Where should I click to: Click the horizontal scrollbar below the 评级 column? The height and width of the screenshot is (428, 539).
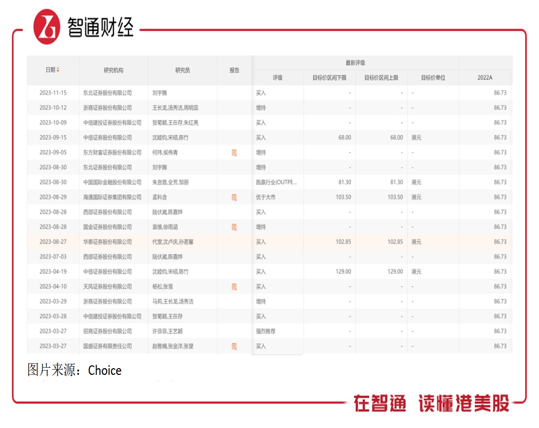coord(278,355)
